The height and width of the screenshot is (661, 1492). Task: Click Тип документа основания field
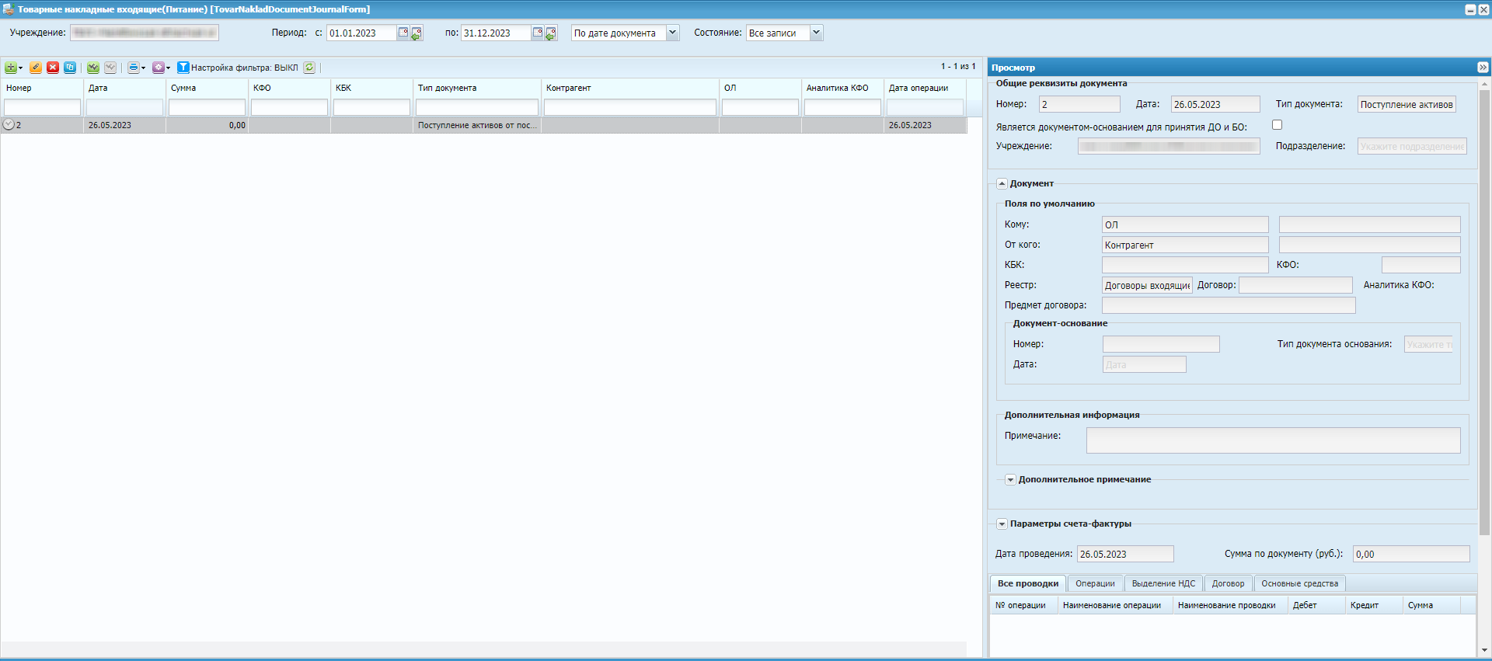(1428, 344)
